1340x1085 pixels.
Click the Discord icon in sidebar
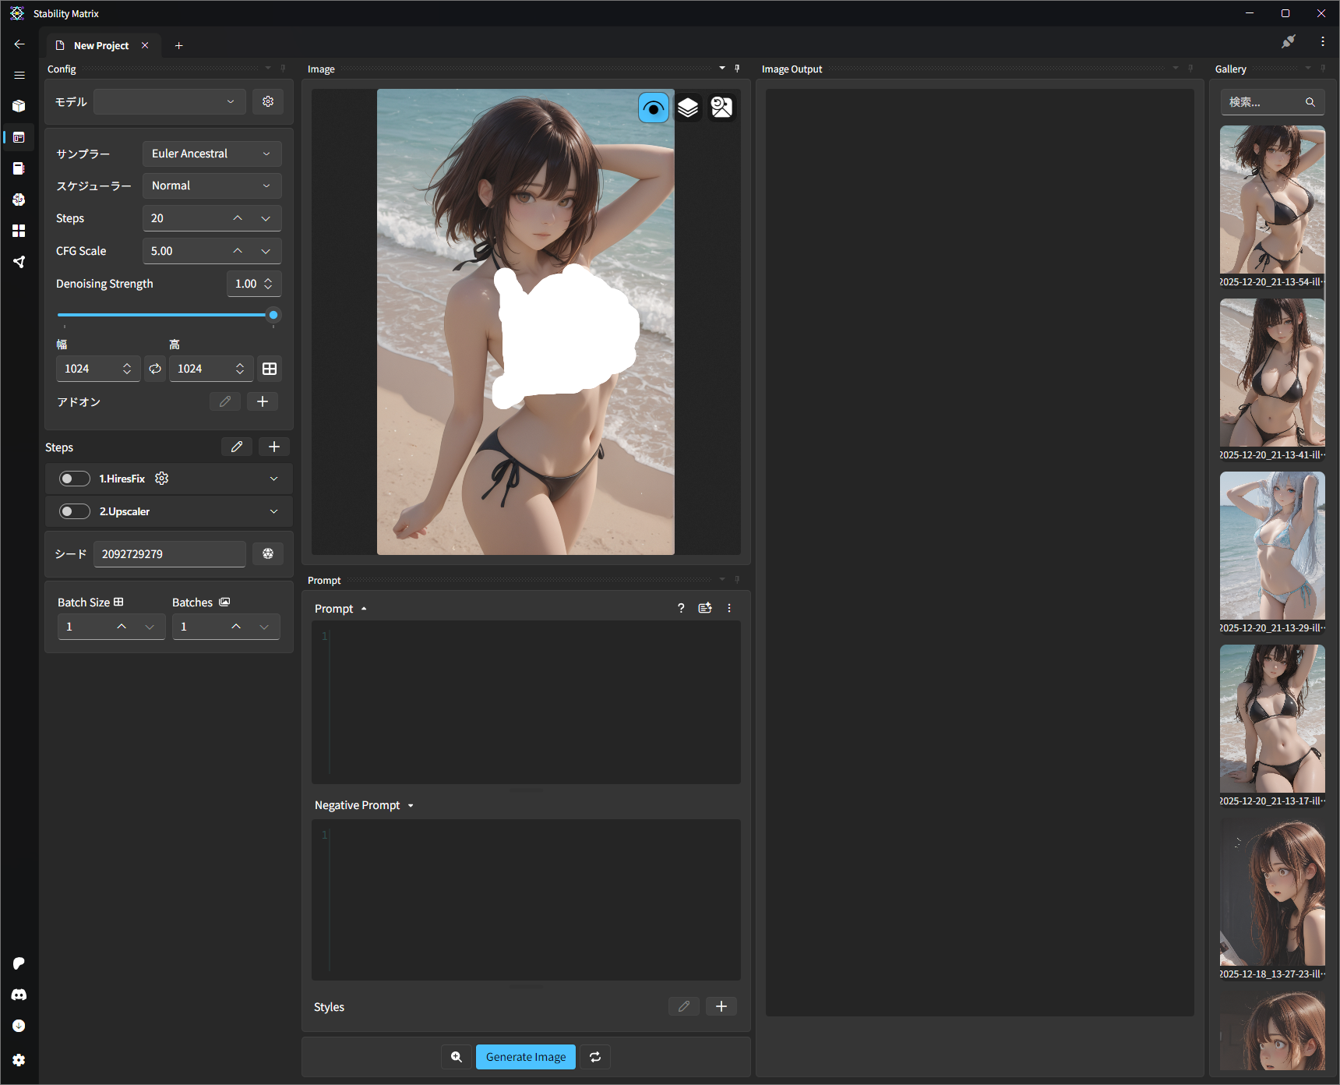(19, 995)
